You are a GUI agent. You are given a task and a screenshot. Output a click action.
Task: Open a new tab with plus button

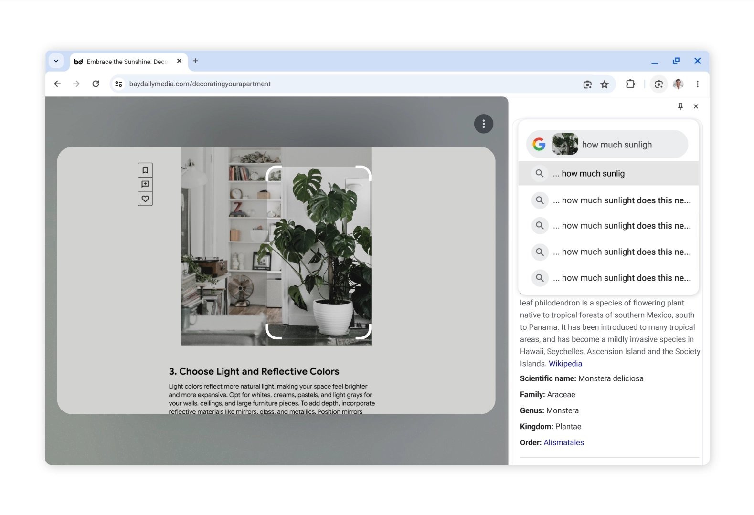tap(195, 61)
